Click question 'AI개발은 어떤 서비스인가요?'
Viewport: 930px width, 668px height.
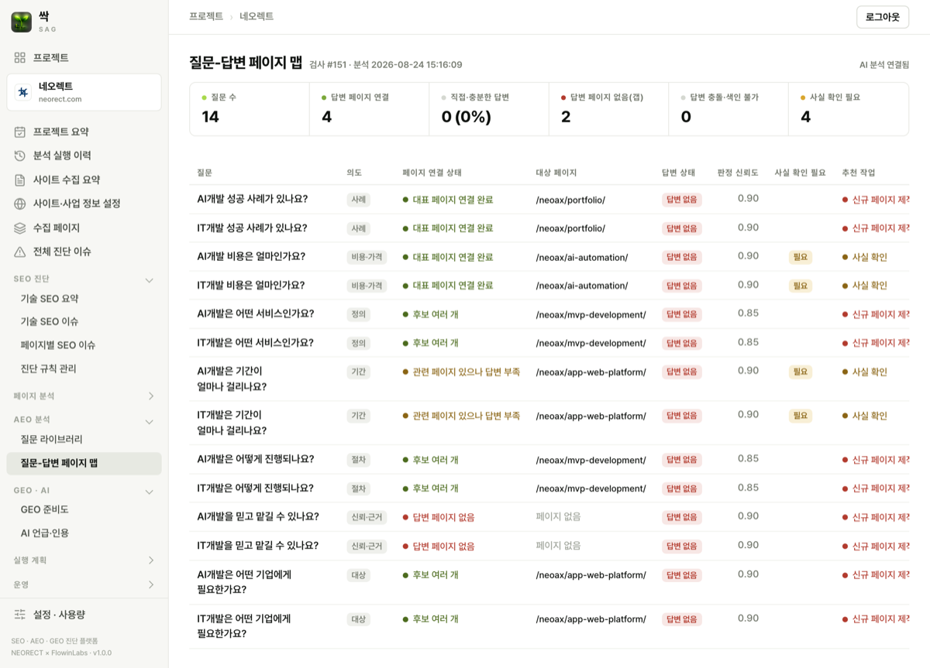coord(256,313)
